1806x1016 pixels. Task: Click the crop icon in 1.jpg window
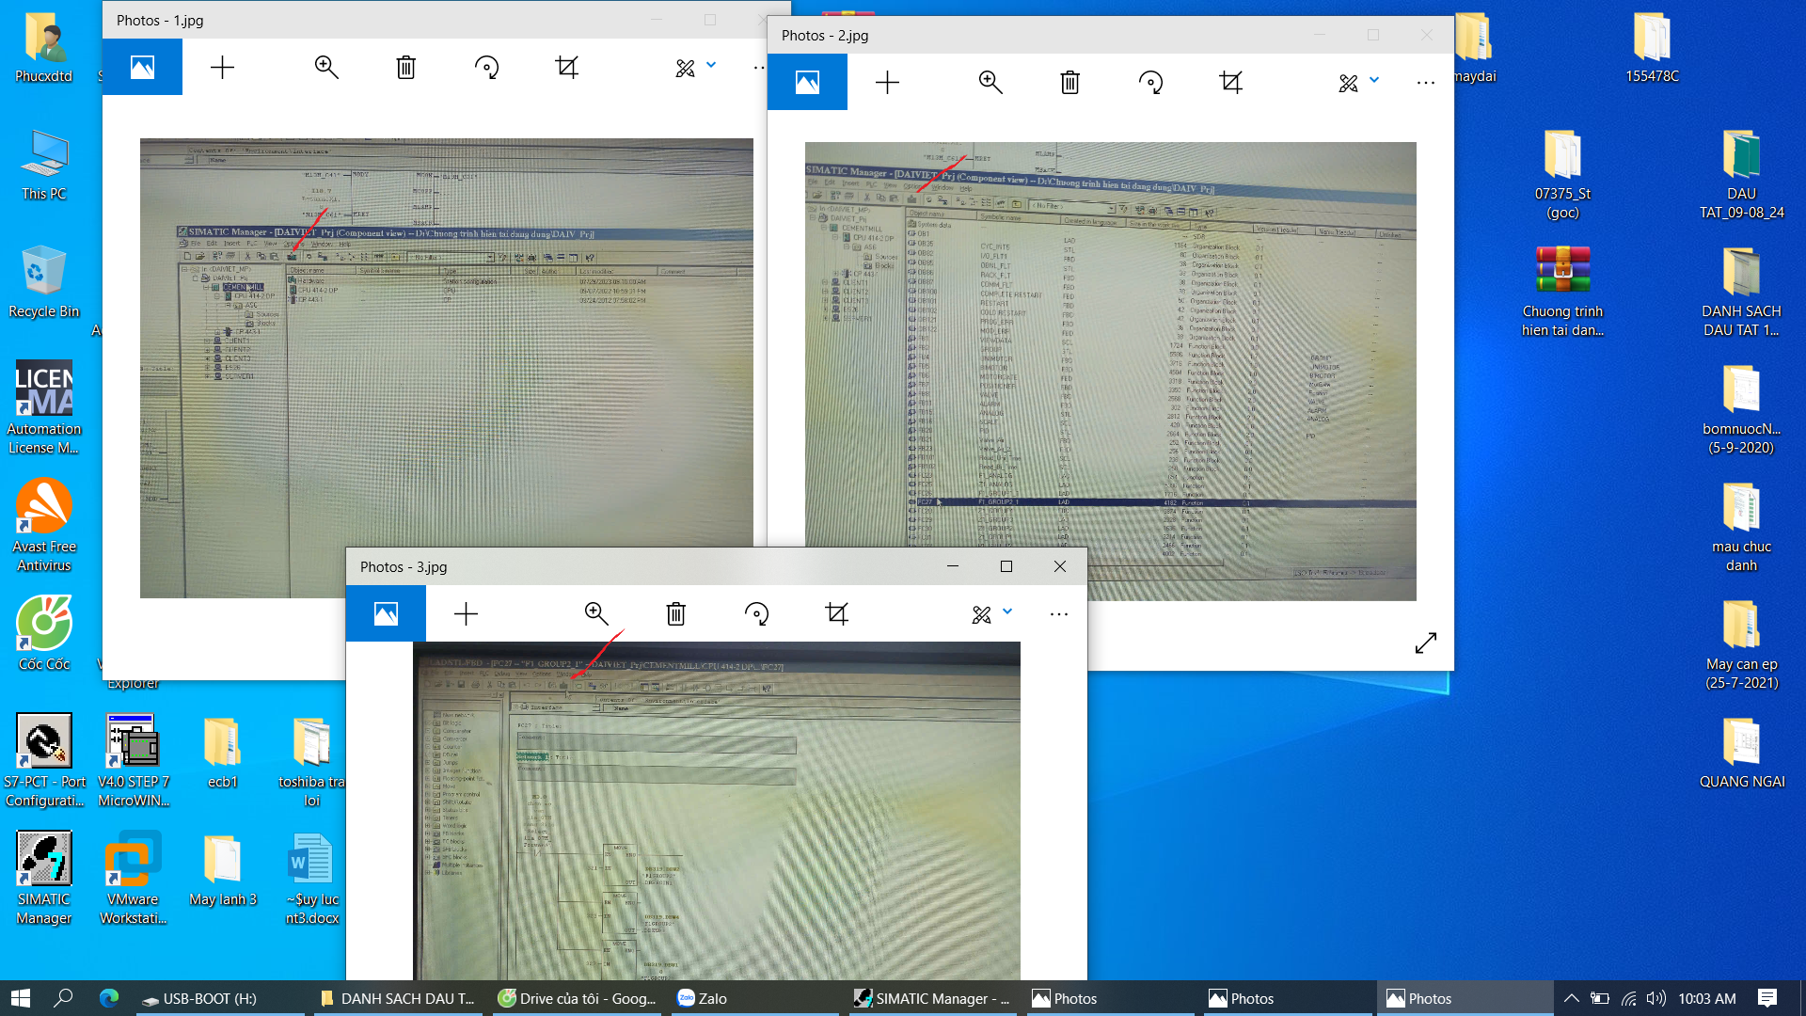[566, 68]
